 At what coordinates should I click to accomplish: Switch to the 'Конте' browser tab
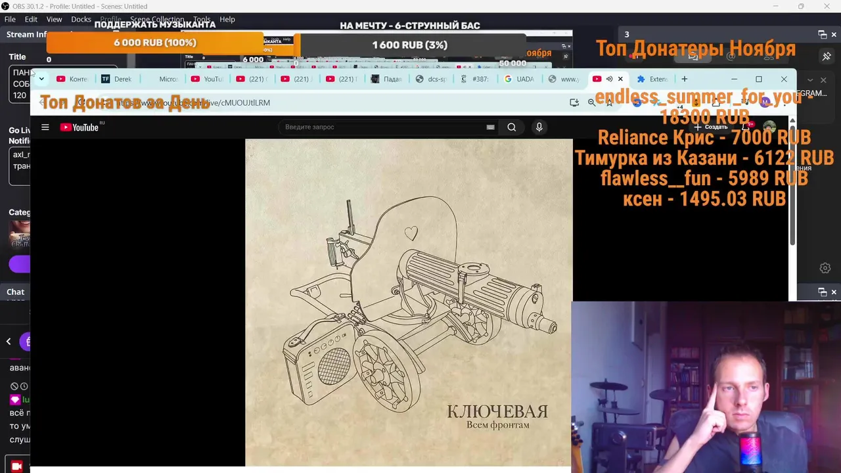coord(72,79)
